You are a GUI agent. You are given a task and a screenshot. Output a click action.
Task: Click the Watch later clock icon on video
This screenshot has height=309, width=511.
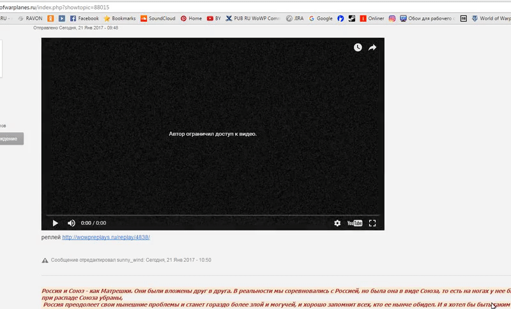click(x=358, y=47)
